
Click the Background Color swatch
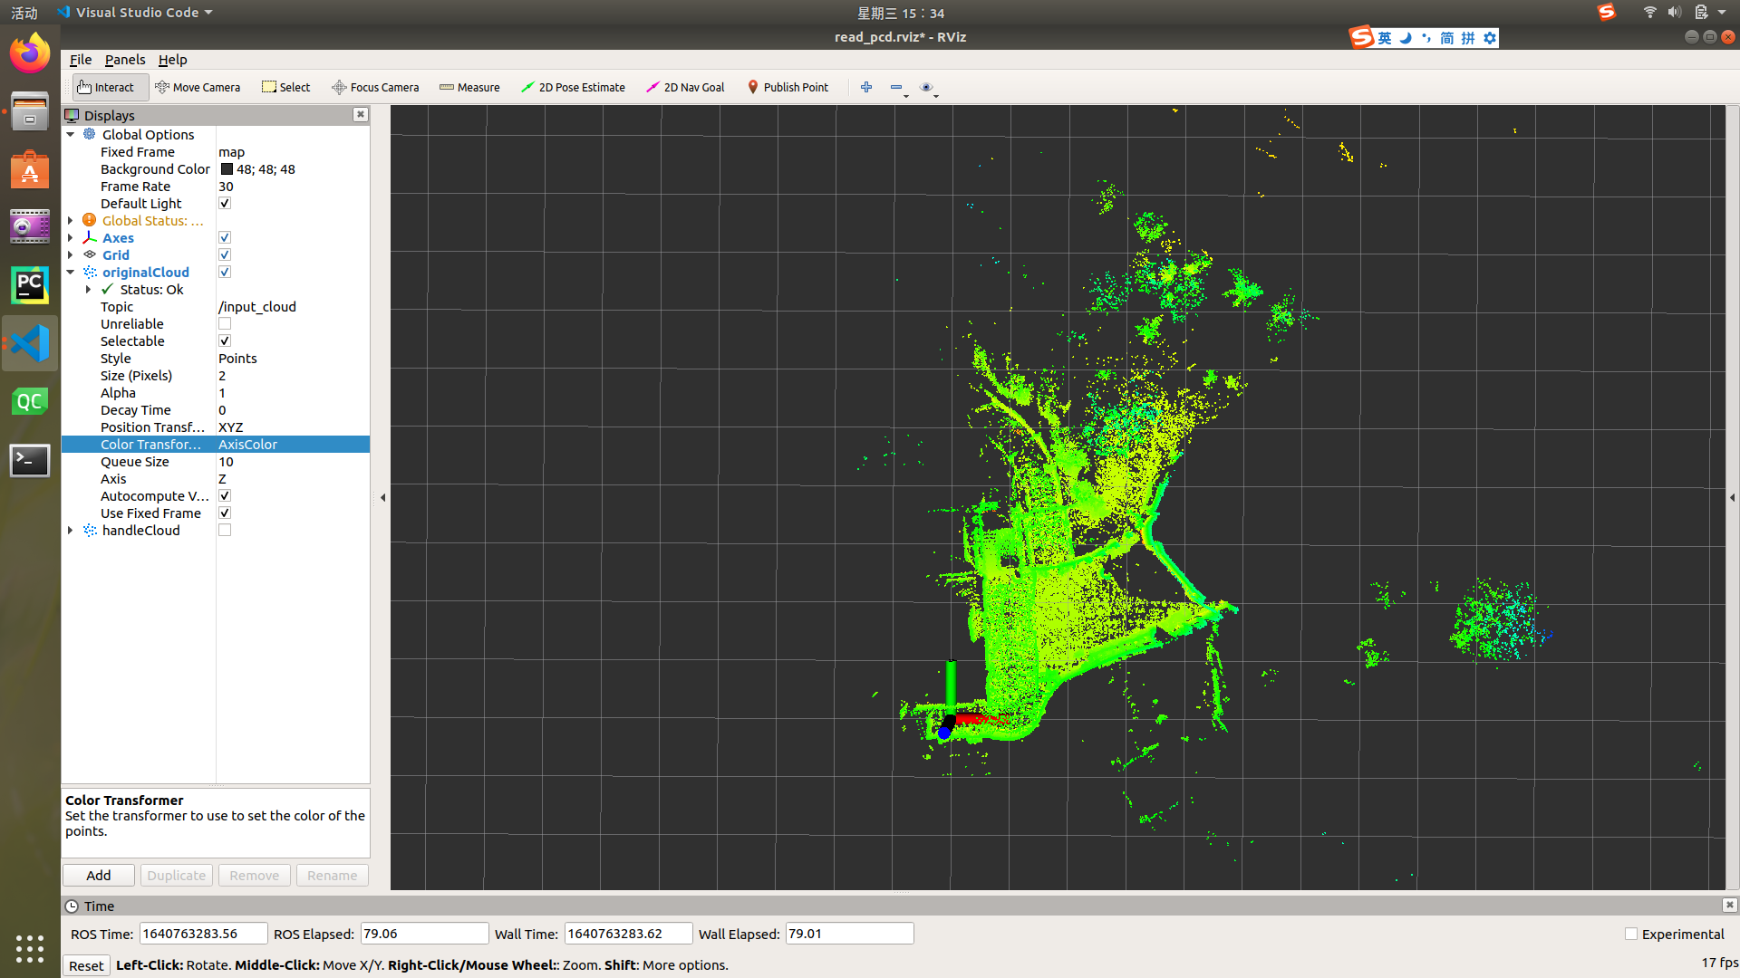(x=227, y=169)
